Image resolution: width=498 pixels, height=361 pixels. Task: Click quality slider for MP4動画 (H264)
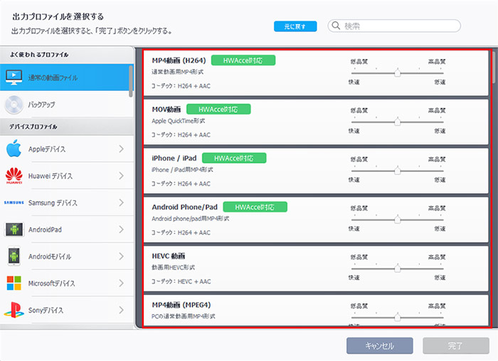pos(397,72)
